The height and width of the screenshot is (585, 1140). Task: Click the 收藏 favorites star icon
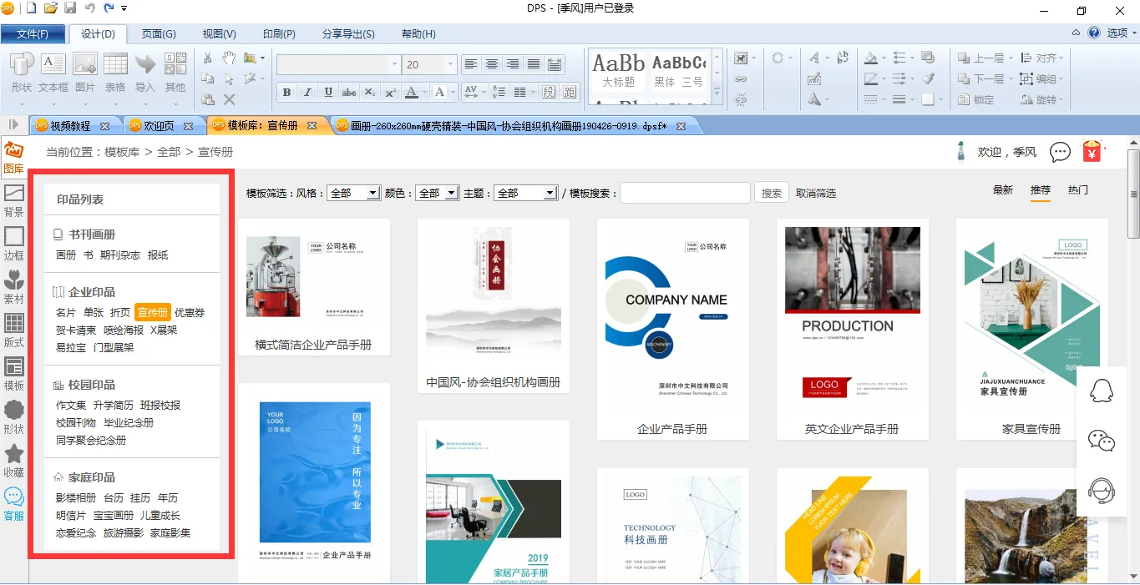[13, 460]
